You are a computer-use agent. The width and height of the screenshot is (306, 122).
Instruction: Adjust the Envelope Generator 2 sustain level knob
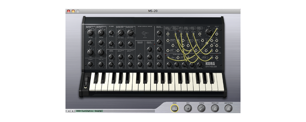pos(159,57)
